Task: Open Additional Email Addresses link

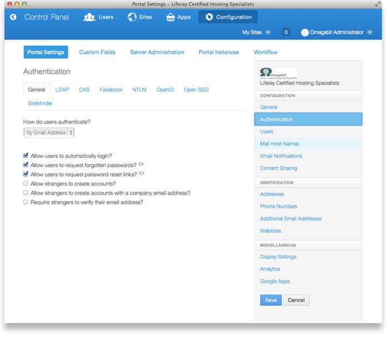Action: pyautogui.click(x=291, y=219)
